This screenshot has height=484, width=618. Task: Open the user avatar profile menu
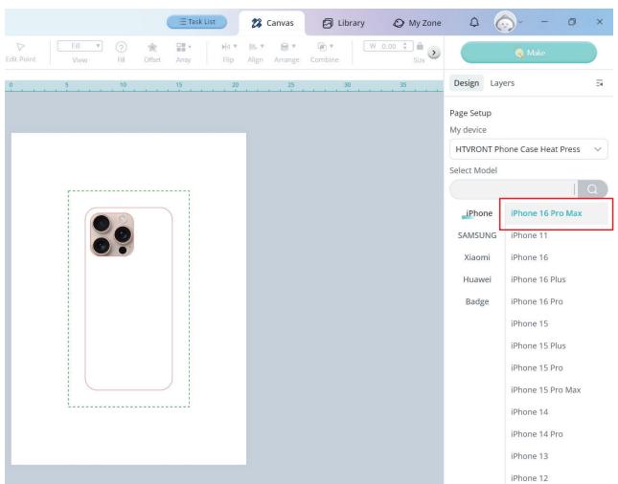click(x=505, y=22)
